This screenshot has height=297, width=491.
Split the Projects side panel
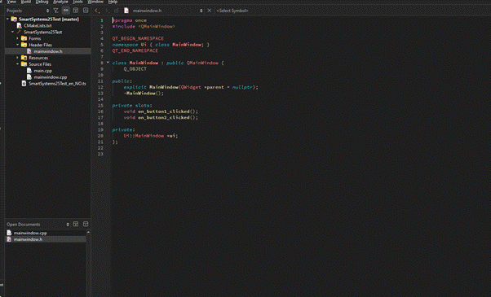pyautogui.click(x=76, y=11)
